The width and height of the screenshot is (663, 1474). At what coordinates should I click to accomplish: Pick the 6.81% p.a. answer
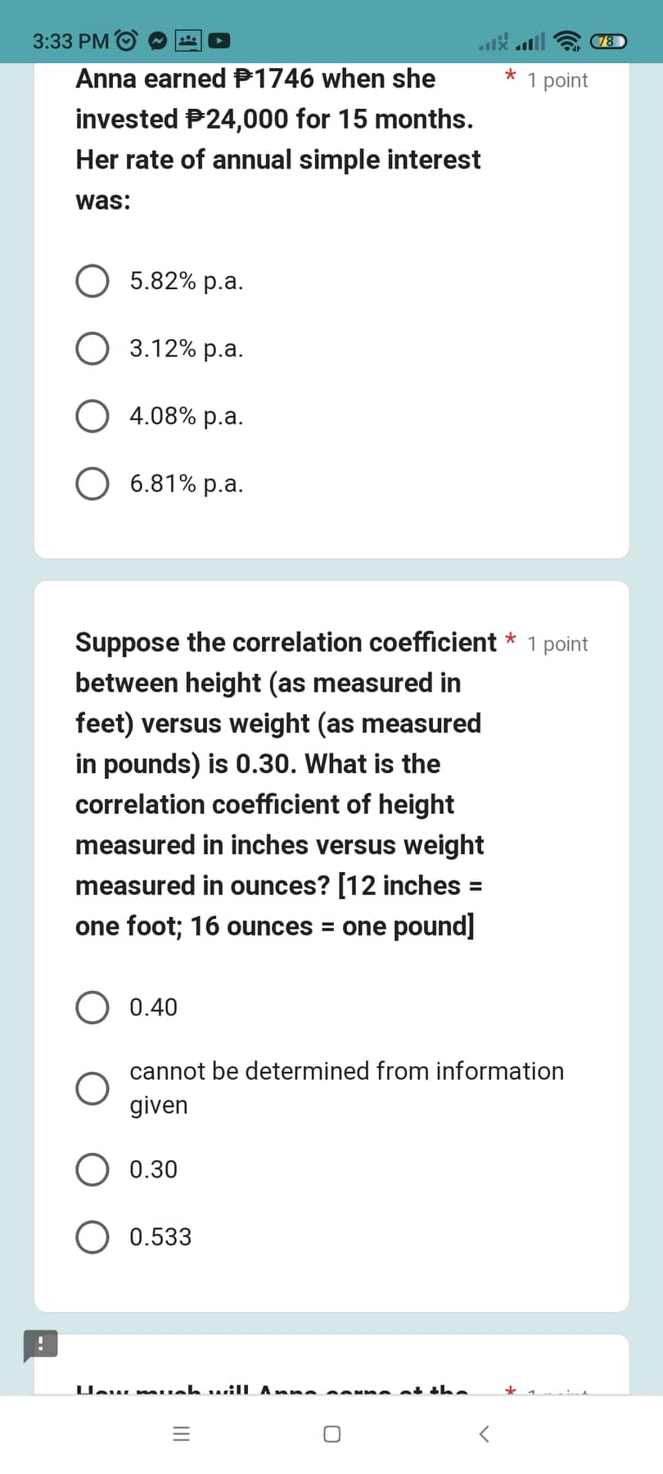pos(92,483)
